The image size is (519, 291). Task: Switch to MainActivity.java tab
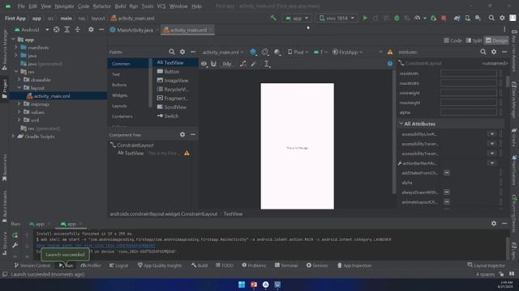point(135,30)
